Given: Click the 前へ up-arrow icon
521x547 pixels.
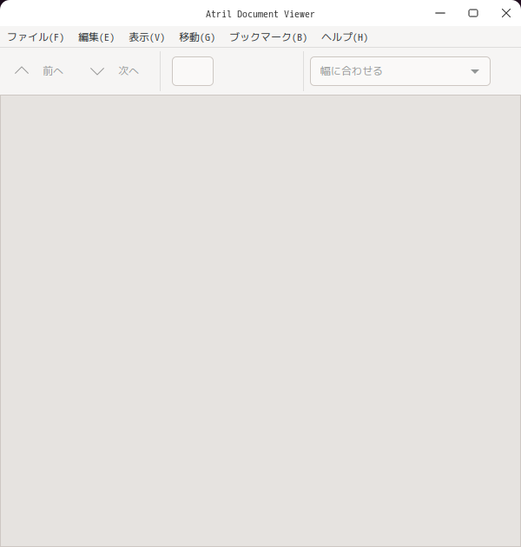Looking at the screenshot, I should (22, 71).
